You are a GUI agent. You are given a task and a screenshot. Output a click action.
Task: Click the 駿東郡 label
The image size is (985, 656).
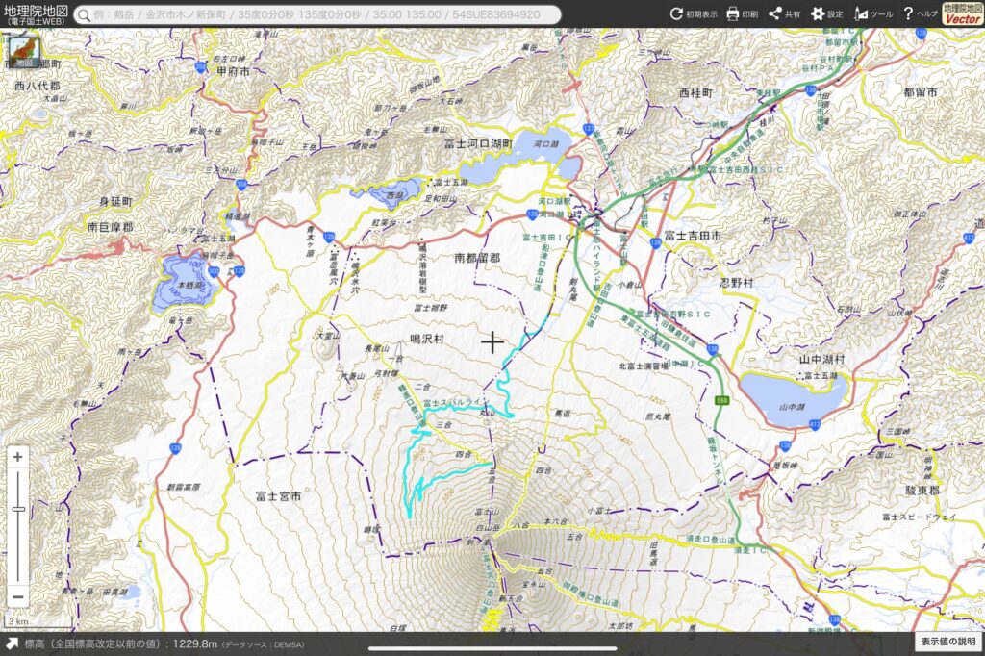pos(922,490)
